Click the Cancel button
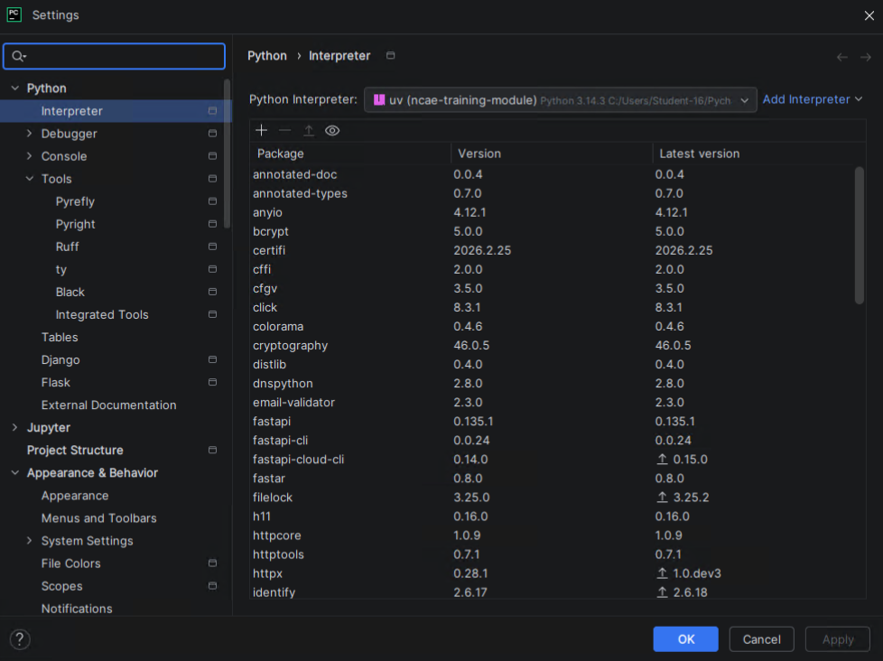Viewport: 883px width, 661px height. [x=761, y=639]
